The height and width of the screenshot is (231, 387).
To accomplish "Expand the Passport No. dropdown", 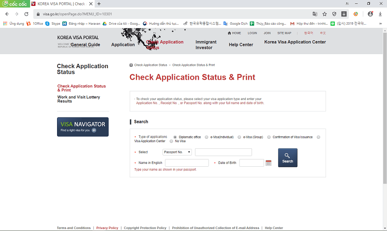I will (177, 152).
